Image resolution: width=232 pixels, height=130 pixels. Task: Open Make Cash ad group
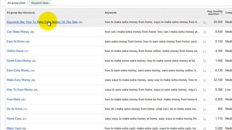(x=14, y=128)
